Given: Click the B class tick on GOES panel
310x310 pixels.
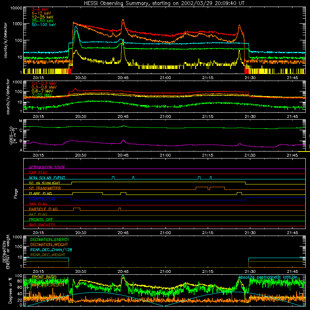Looking at the screenshot, I should click(x=21, y=141).
